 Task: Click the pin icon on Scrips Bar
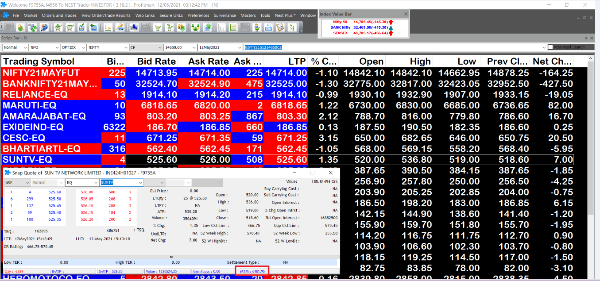click(x=586, y=38)
